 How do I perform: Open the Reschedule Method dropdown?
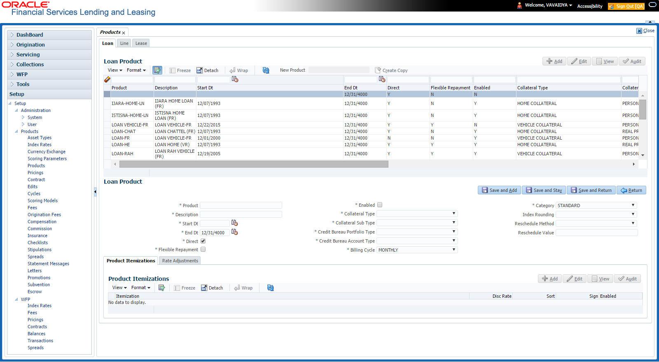596,224
